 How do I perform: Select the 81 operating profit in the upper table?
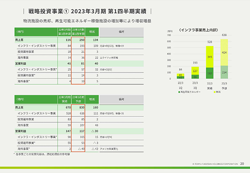point(83,64)
